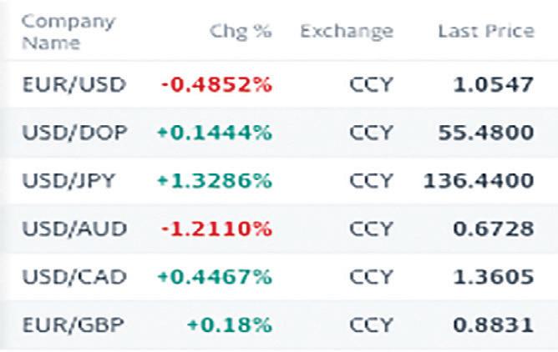Select the +1.3286% change value
Screen dimensions: 558x352
(215, 180)
